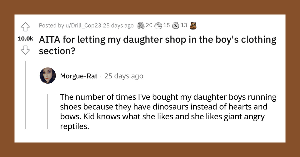Collapse the comment thread line

point(25,95)
